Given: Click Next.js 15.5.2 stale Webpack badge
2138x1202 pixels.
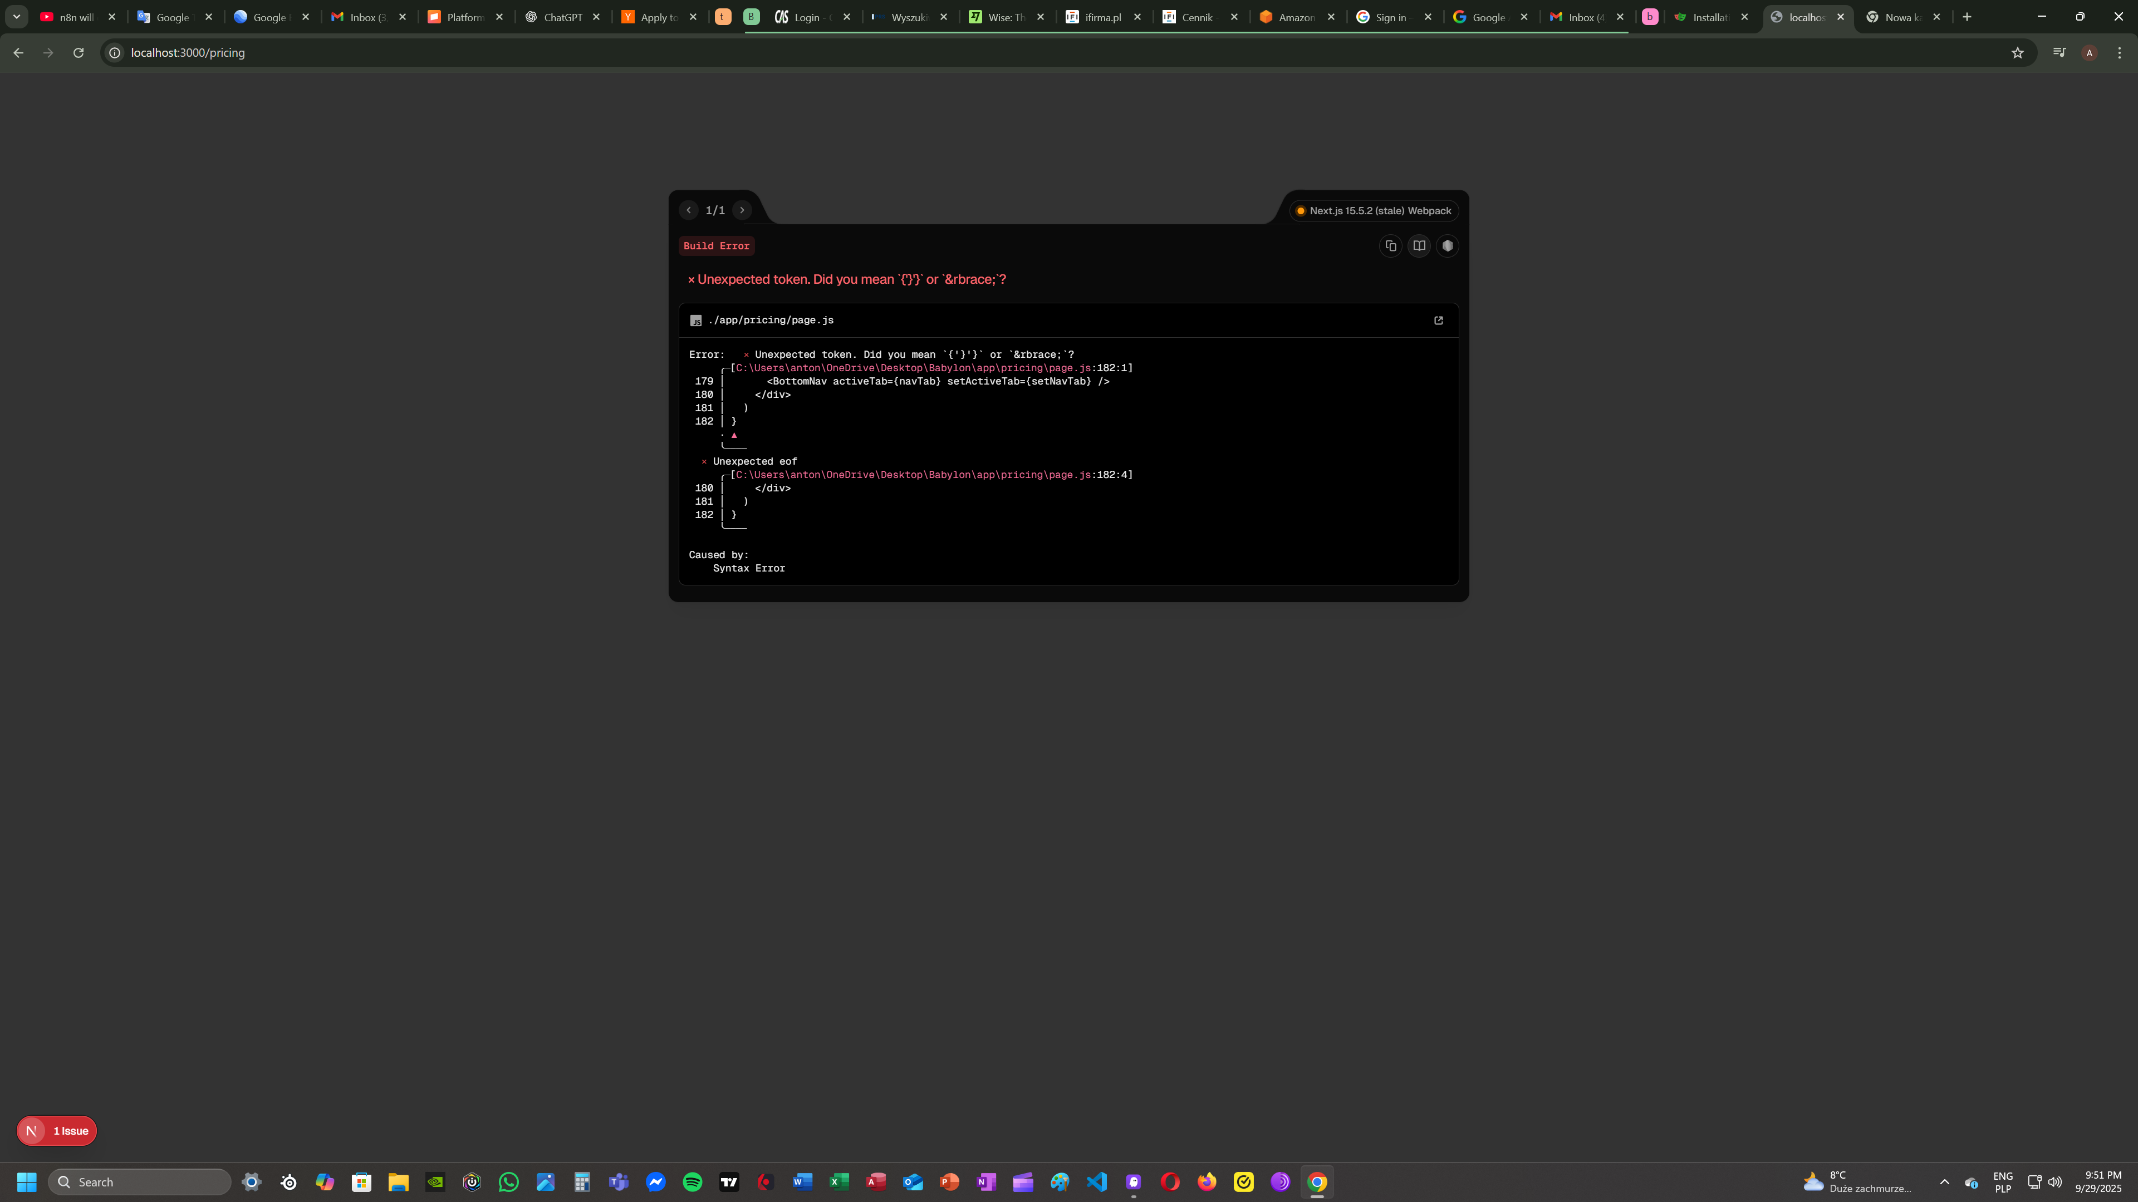Looking at the screenshot, I should coord(1374,211).
